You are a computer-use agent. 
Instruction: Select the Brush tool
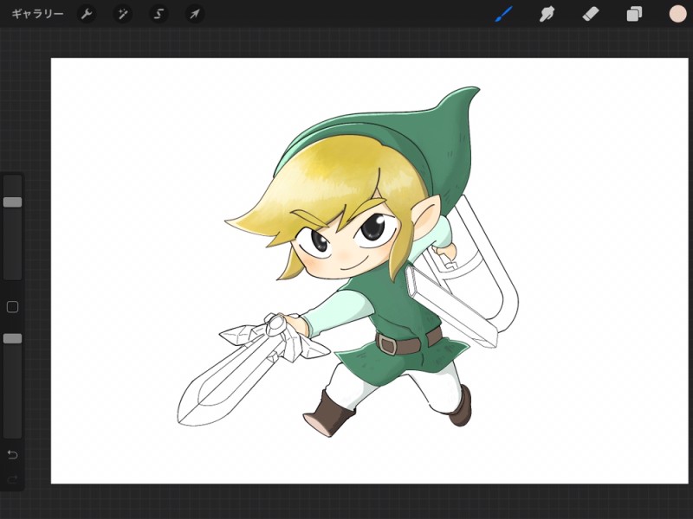tap(504, 14)
